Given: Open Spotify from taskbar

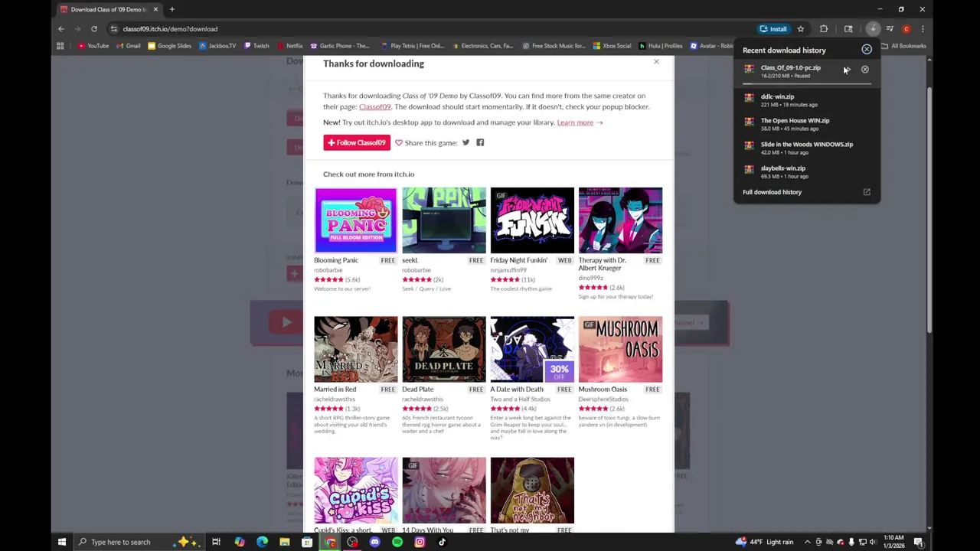Looking at the screenshot, I should click(397, 542).
